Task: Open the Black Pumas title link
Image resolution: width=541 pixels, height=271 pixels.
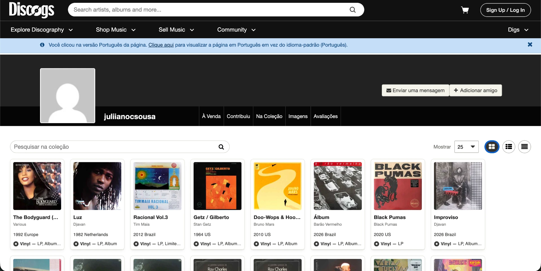Action: [390, 217]
